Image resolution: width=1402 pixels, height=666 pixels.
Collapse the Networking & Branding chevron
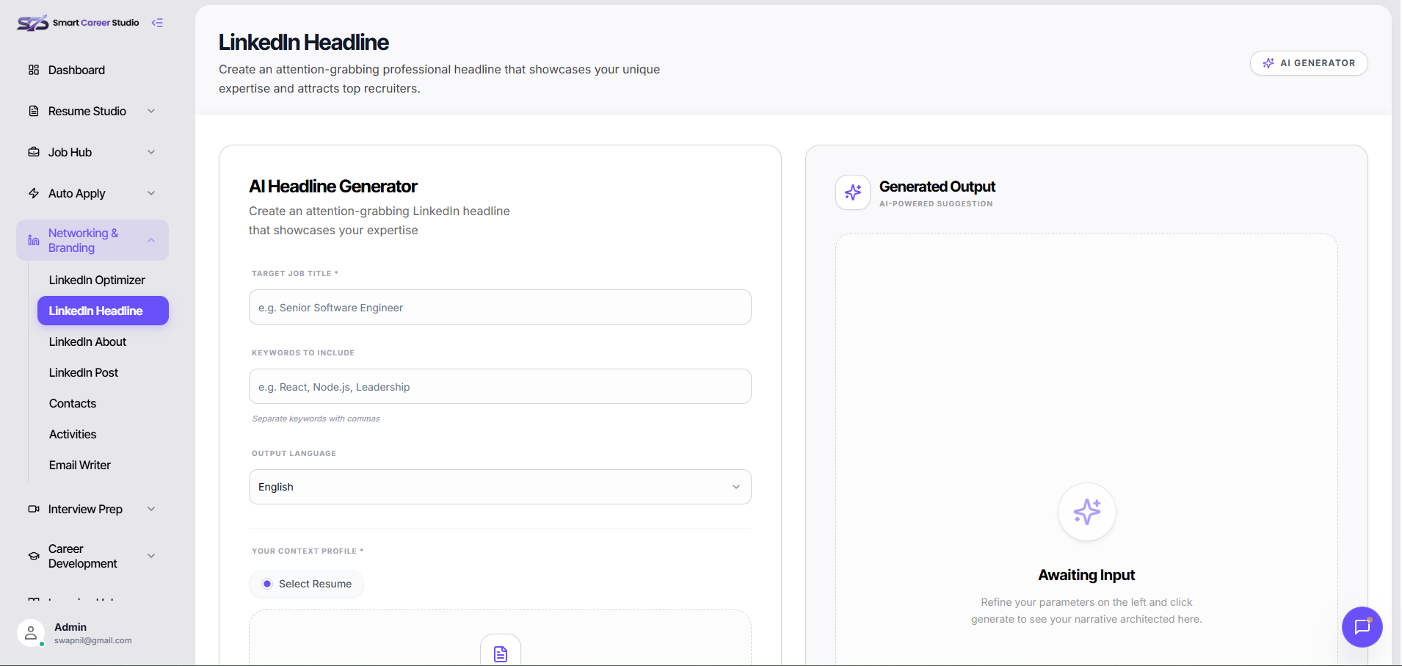[x=151, y=240]
